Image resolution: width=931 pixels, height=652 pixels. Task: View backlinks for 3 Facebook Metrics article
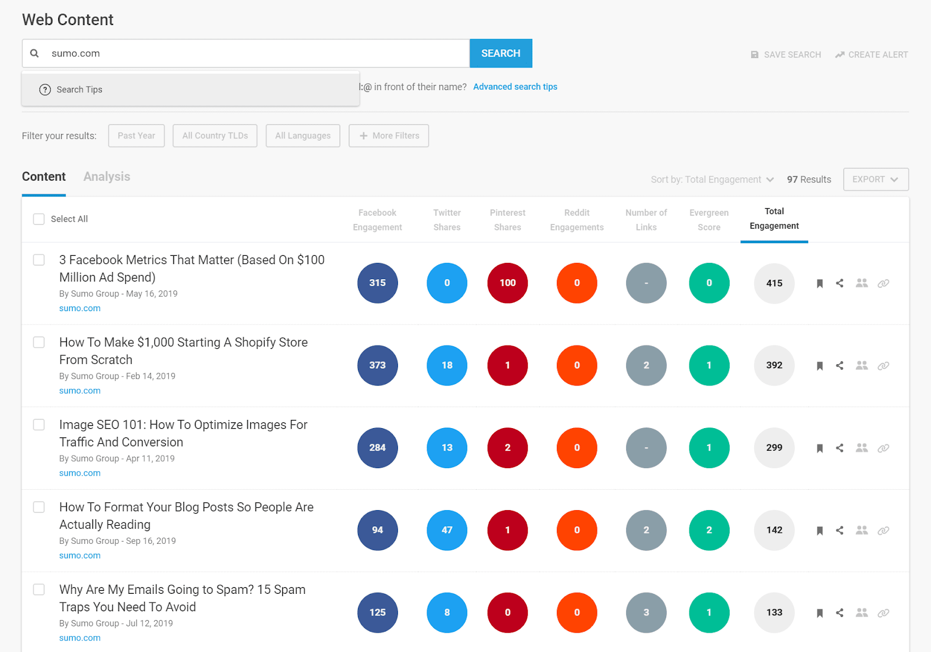coord(883,283)
